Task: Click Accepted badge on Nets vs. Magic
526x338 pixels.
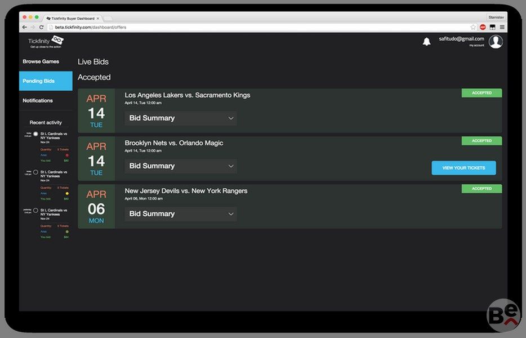Action: 482,141
